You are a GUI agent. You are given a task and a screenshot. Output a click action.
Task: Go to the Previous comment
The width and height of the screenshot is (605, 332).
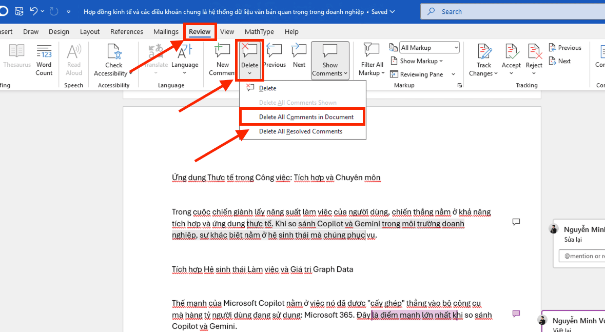[x=275, y=56]
